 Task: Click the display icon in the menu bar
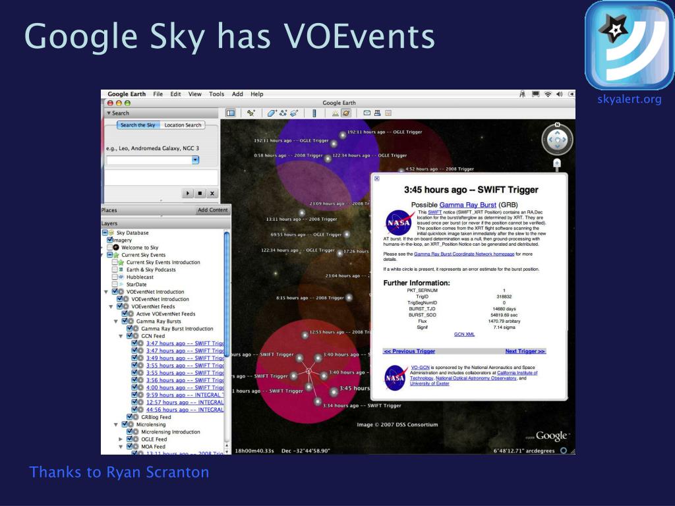coord(535,94)
